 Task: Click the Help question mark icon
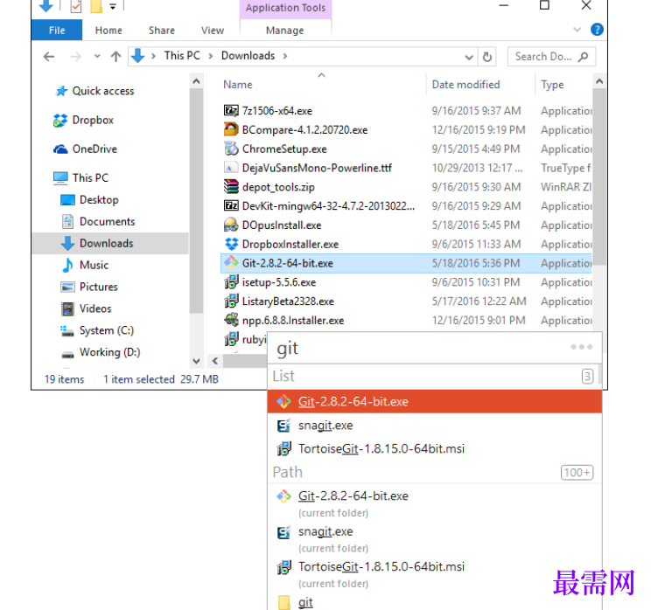tap(597, 30)
